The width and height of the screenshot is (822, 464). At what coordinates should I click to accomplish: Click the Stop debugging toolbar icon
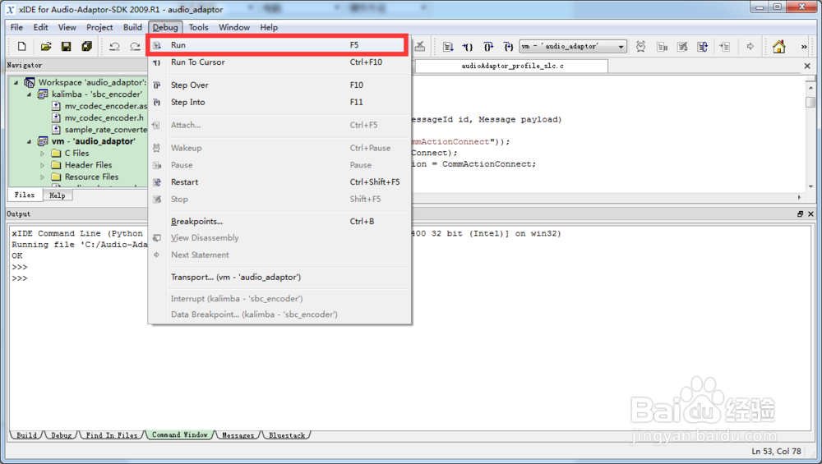pyautogui.click(x=682, y=47)
